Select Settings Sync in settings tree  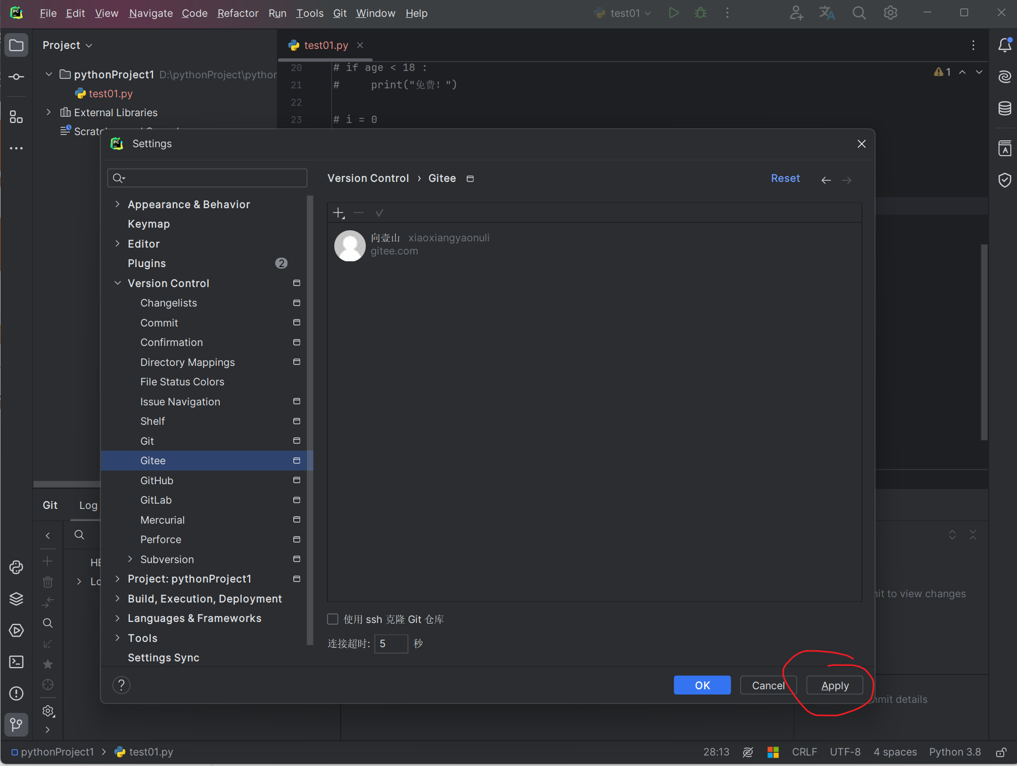click(x=163, y=658)
